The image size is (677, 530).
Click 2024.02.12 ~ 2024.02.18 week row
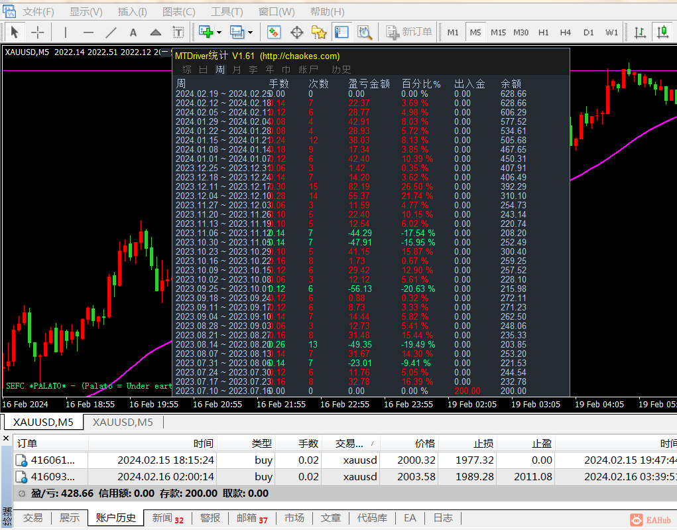(x=351, y=103)
